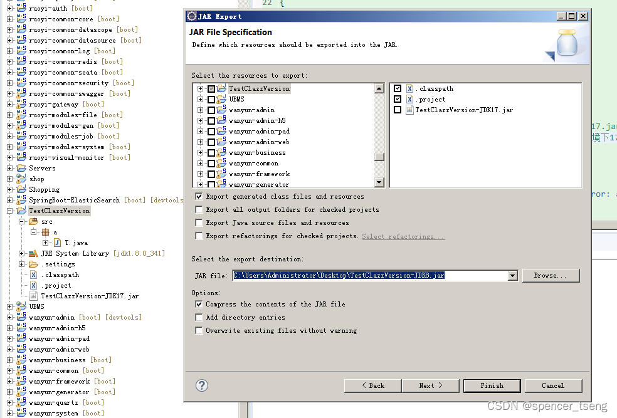The width and height of the screenshot is (617, 418).
Task: Click resource tree scrollbar thumb
Action: pos(379,157)
